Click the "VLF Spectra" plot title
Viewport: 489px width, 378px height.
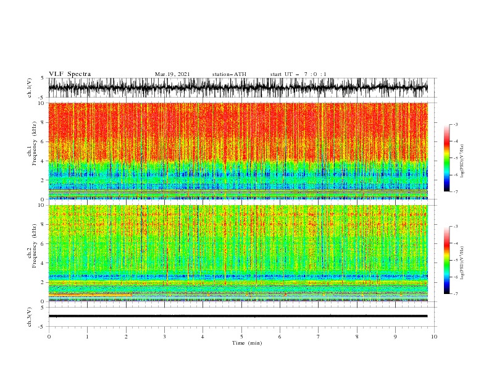tap(70, 74)
